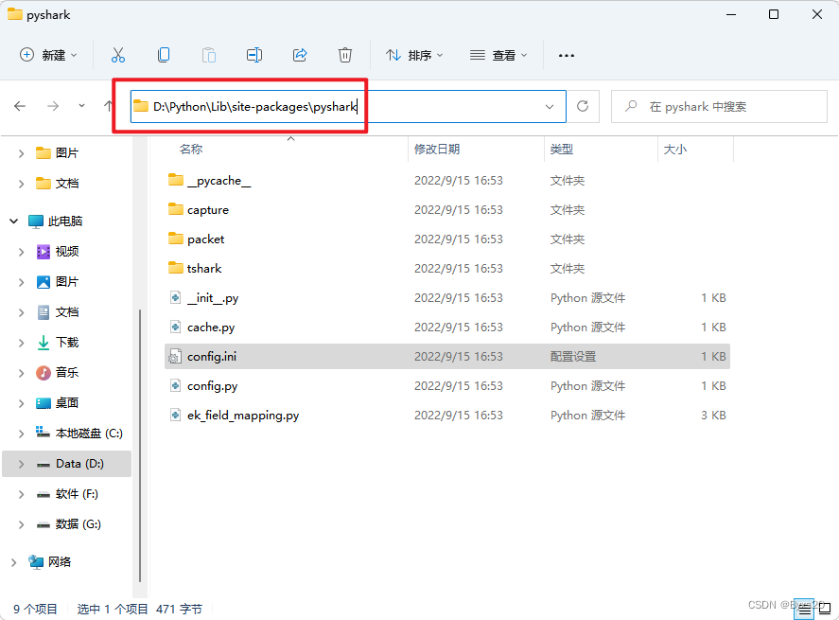Open the 排序 sort dropdown
Screen dimensions: 839x620
pyautogui.click(x=414, y=55)
